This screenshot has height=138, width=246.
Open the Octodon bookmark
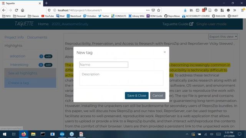[x=90, y=16]
